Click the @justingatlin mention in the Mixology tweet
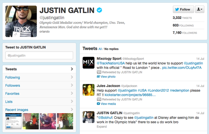 click(x=193, y=63)
